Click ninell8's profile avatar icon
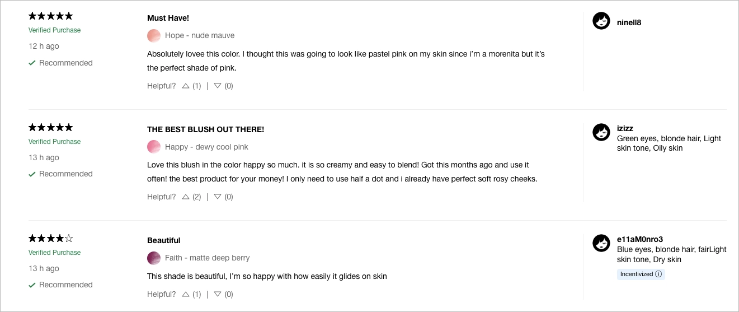This screenshot has width=739, height=312. click(x=601, y=21)
